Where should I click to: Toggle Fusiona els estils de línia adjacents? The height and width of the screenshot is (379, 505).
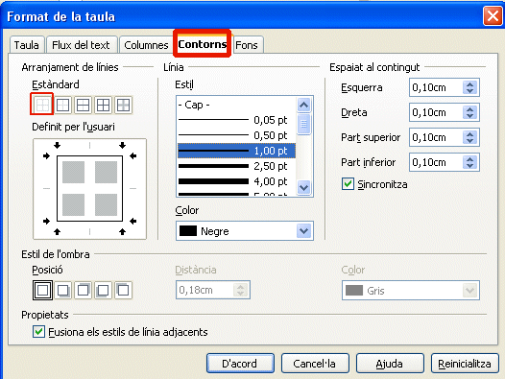pyautogui.click(x=38, y=332)
